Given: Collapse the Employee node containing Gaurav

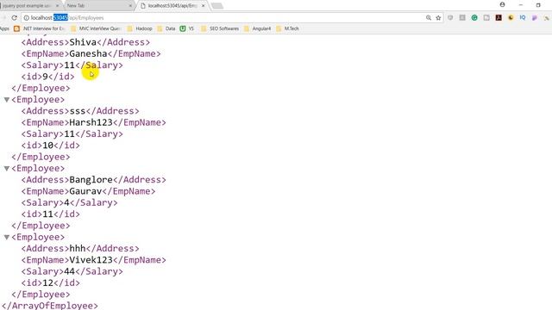Looking at the screenshot, I should pyautogui.click(x=6, y=169).
